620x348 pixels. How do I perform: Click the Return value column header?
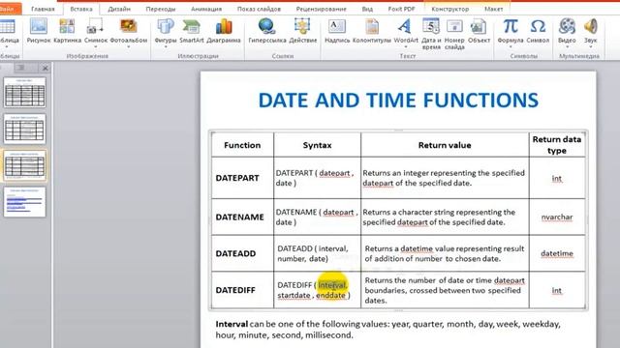[445, 145]
